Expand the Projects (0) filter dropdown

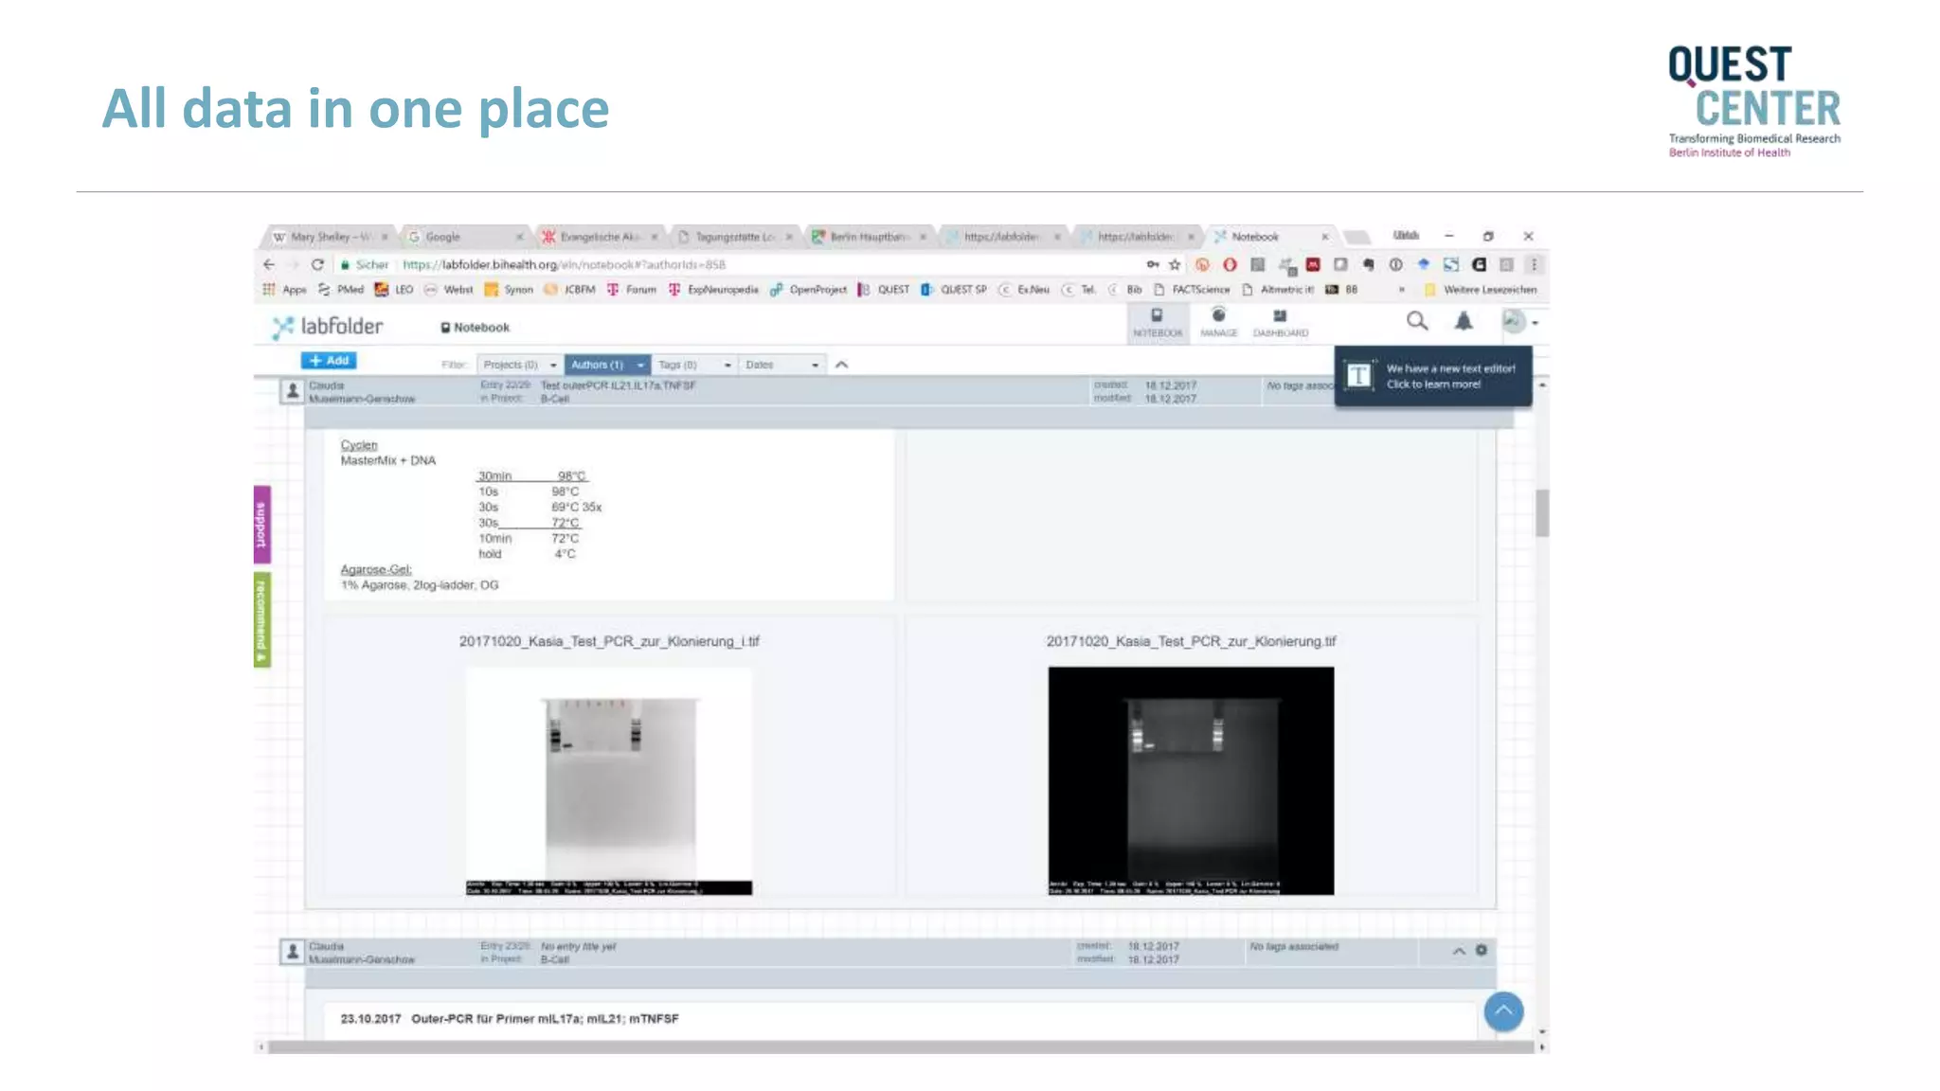coord(519,365)
